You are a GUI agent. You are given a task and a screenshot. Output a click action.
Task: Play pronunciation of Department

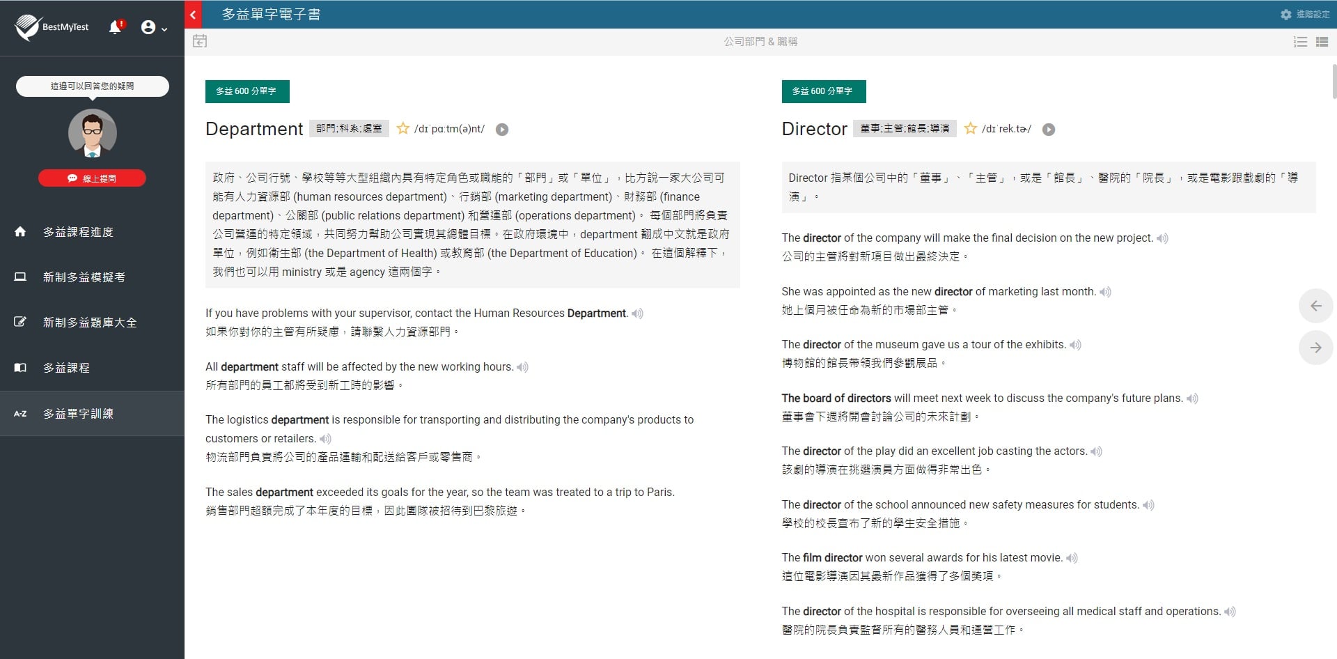[501, 130]
